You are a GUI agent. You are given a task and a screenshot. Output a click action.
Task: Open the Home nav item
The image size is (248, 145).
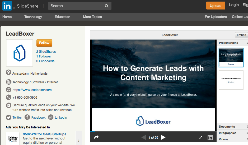click(7, 17)
